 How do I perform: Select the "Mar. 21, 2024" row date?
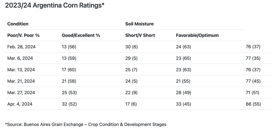coord(21,81)
